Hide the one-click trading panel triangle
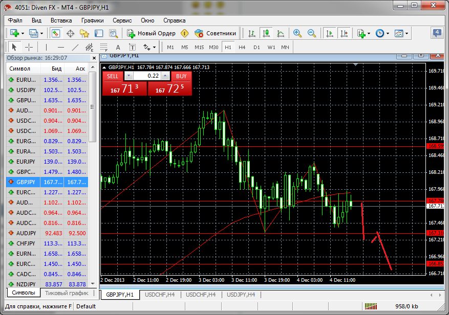Viewport: 449px width, 315px height. pyautogui.click(x=104, y=67)
